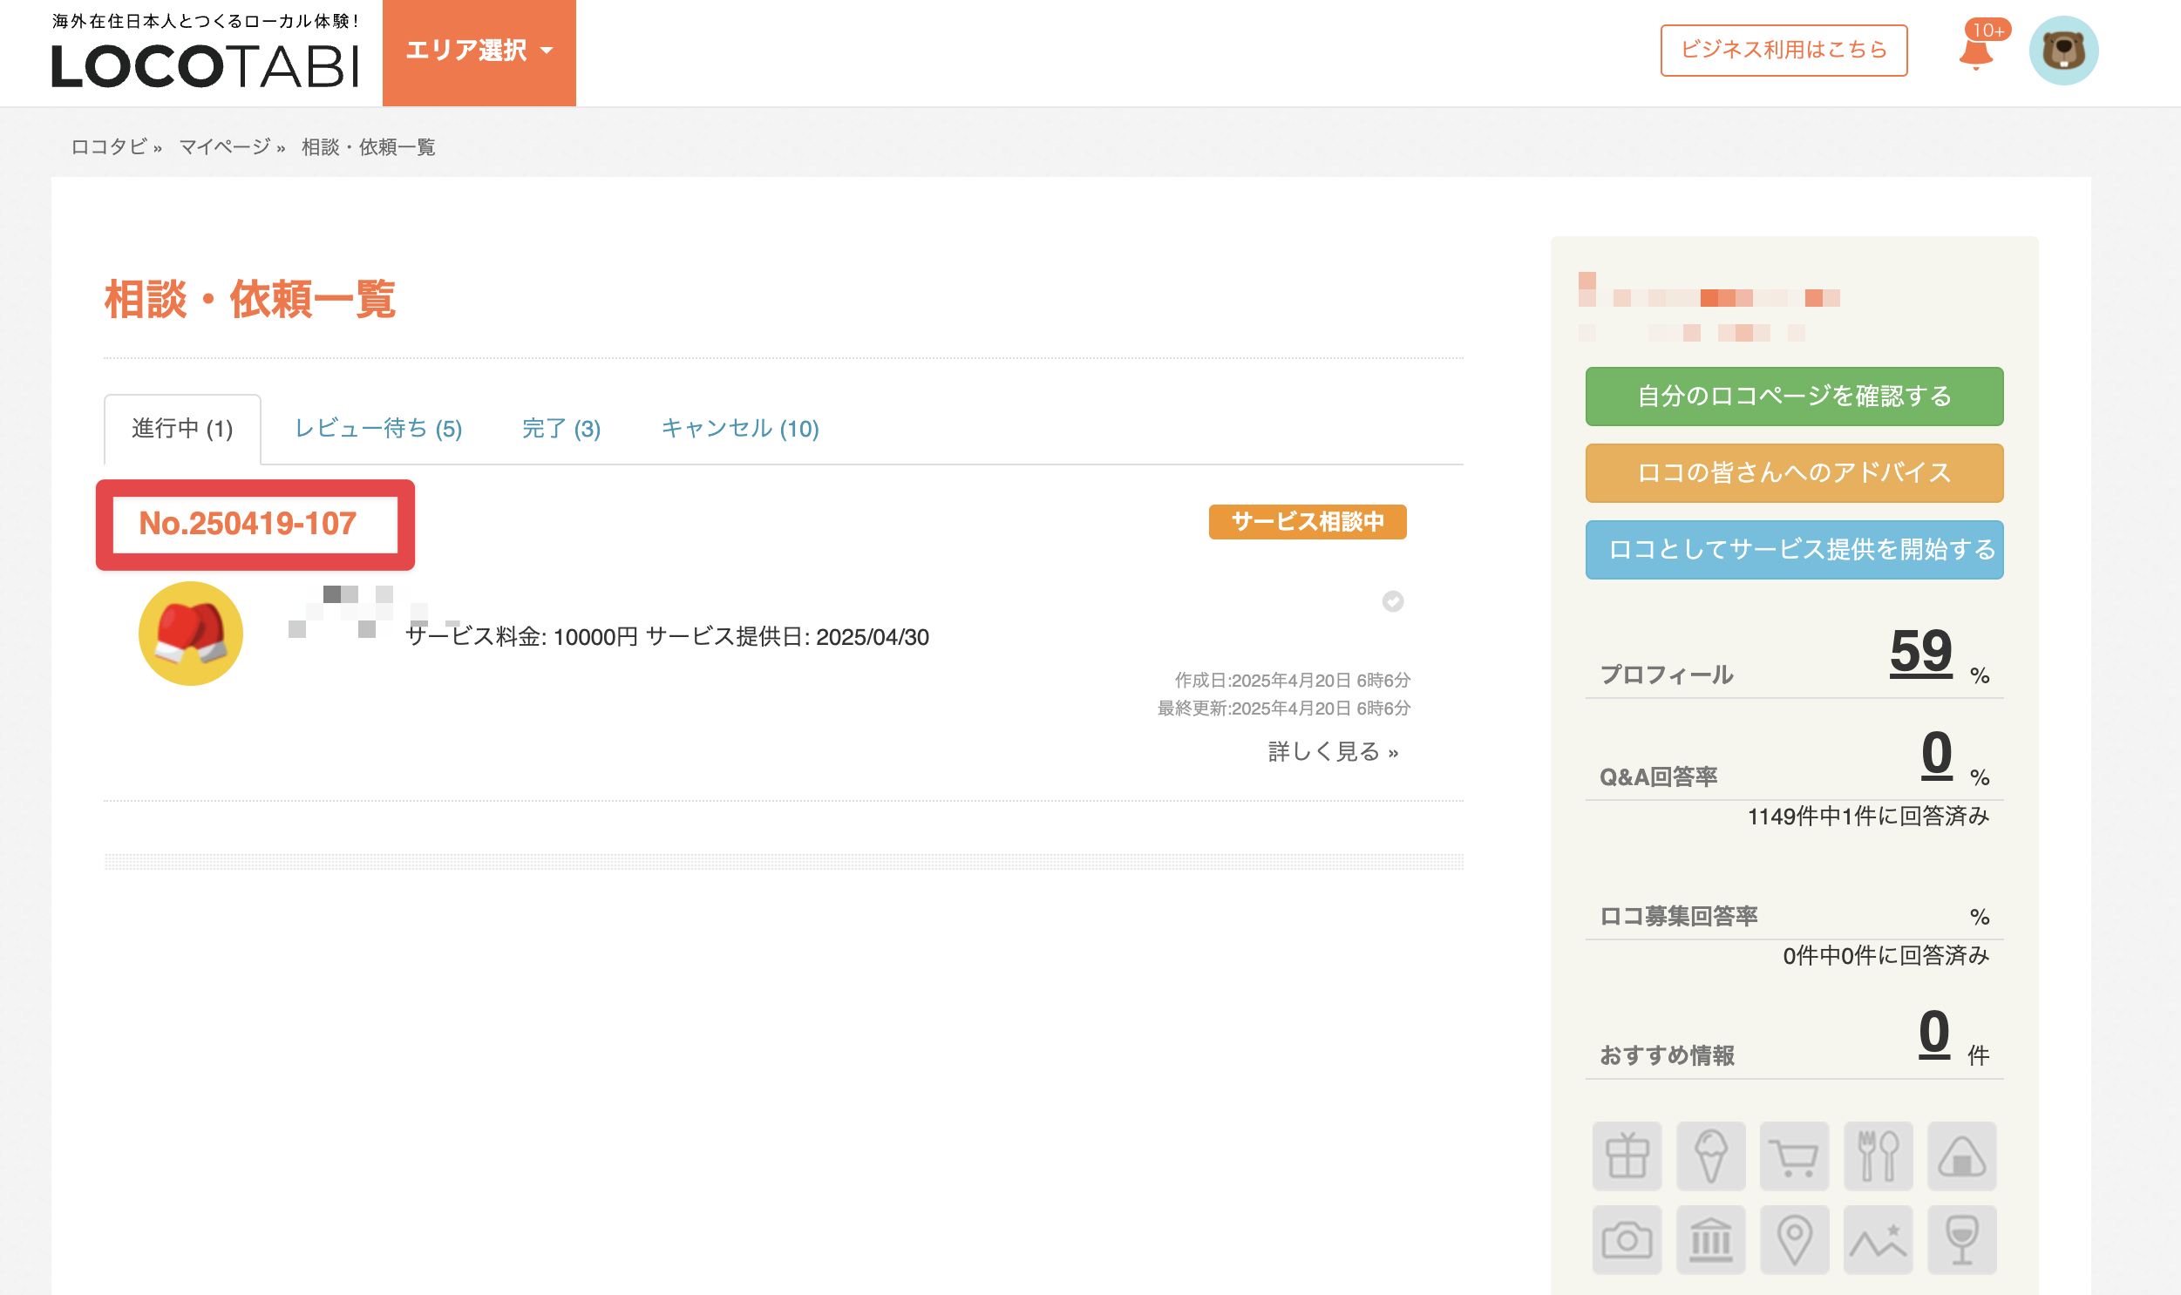Click the grey checkmark icon
The image size is (2181, 1295).
(x=1392, y=601)
